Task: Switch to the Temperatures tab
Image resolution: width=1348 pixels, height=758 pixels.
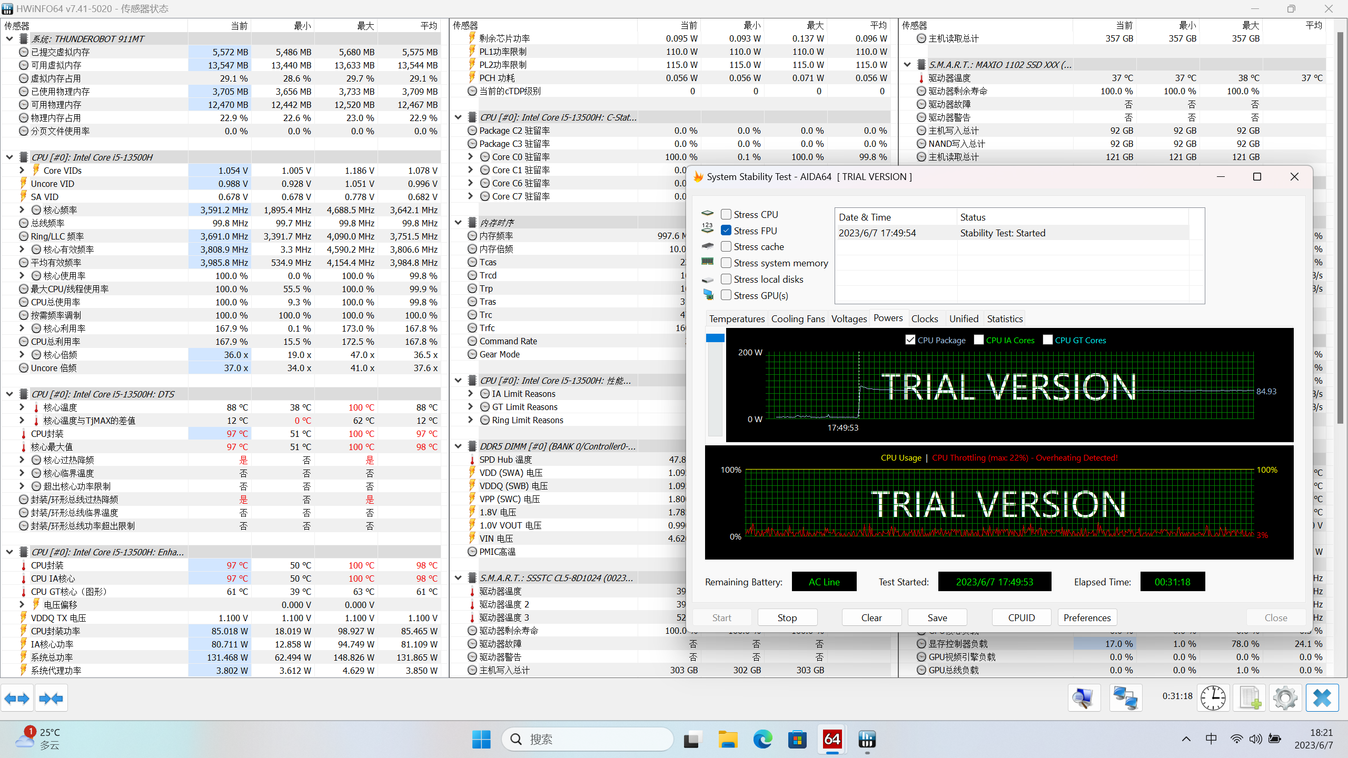Action: pyautogui.click(x=736, y=318)
